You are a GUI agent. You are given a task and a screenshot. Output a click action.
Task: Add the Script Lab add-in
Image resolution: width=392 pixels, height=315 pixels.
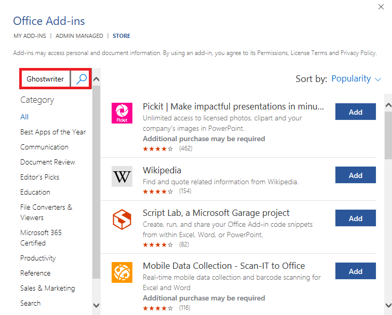click(x=356, y=218)
